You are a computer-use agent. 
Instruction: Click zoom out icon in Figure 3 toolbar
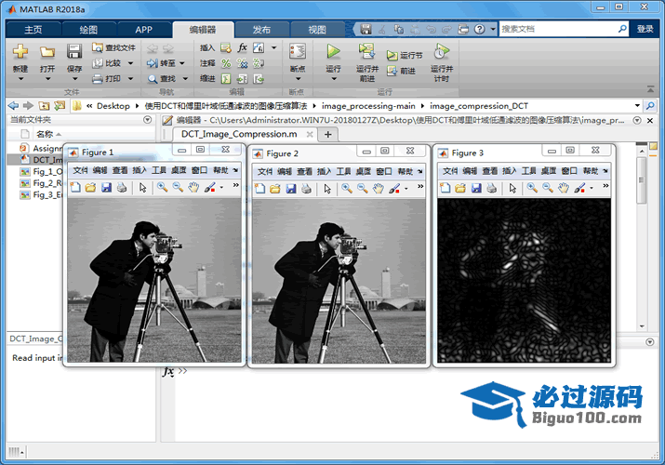pos(548,187)
